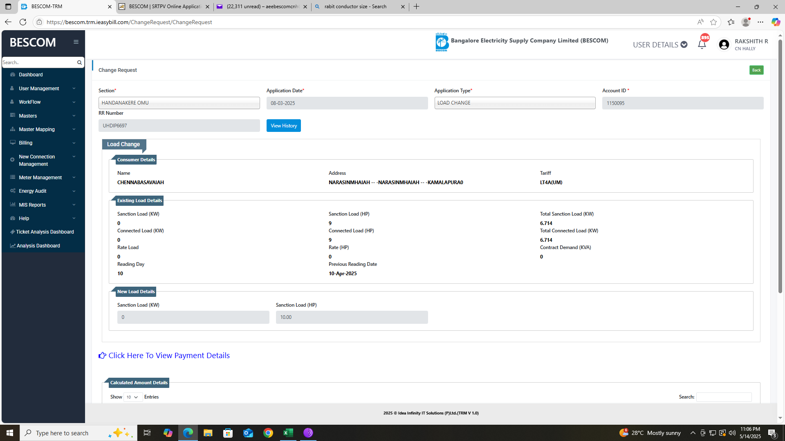Open Microsoft Edge from taskbar
Image resolution: width=785 pixels, height=441 pixels.
pos(188,433)
